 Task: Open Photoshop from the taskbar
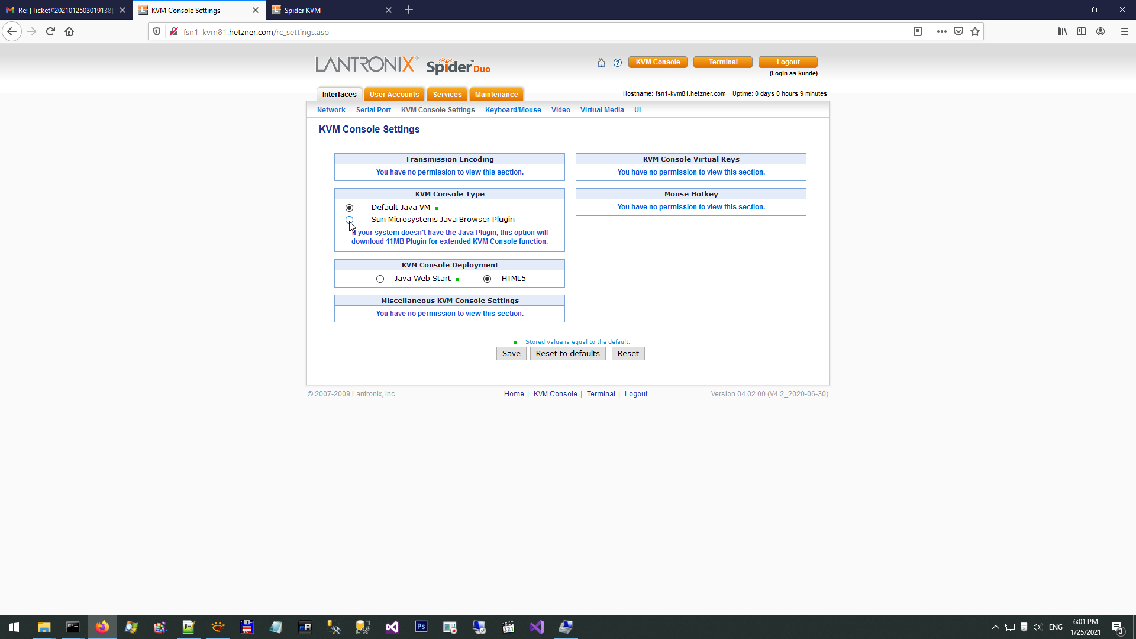[421, 627]
